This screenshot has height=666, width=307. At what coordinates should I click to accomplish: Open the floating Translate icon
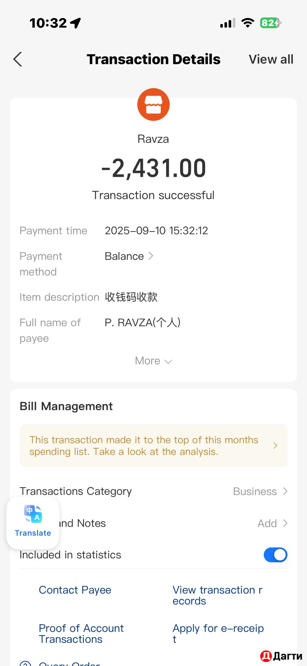pyautogui.click(x=33, y=523)
